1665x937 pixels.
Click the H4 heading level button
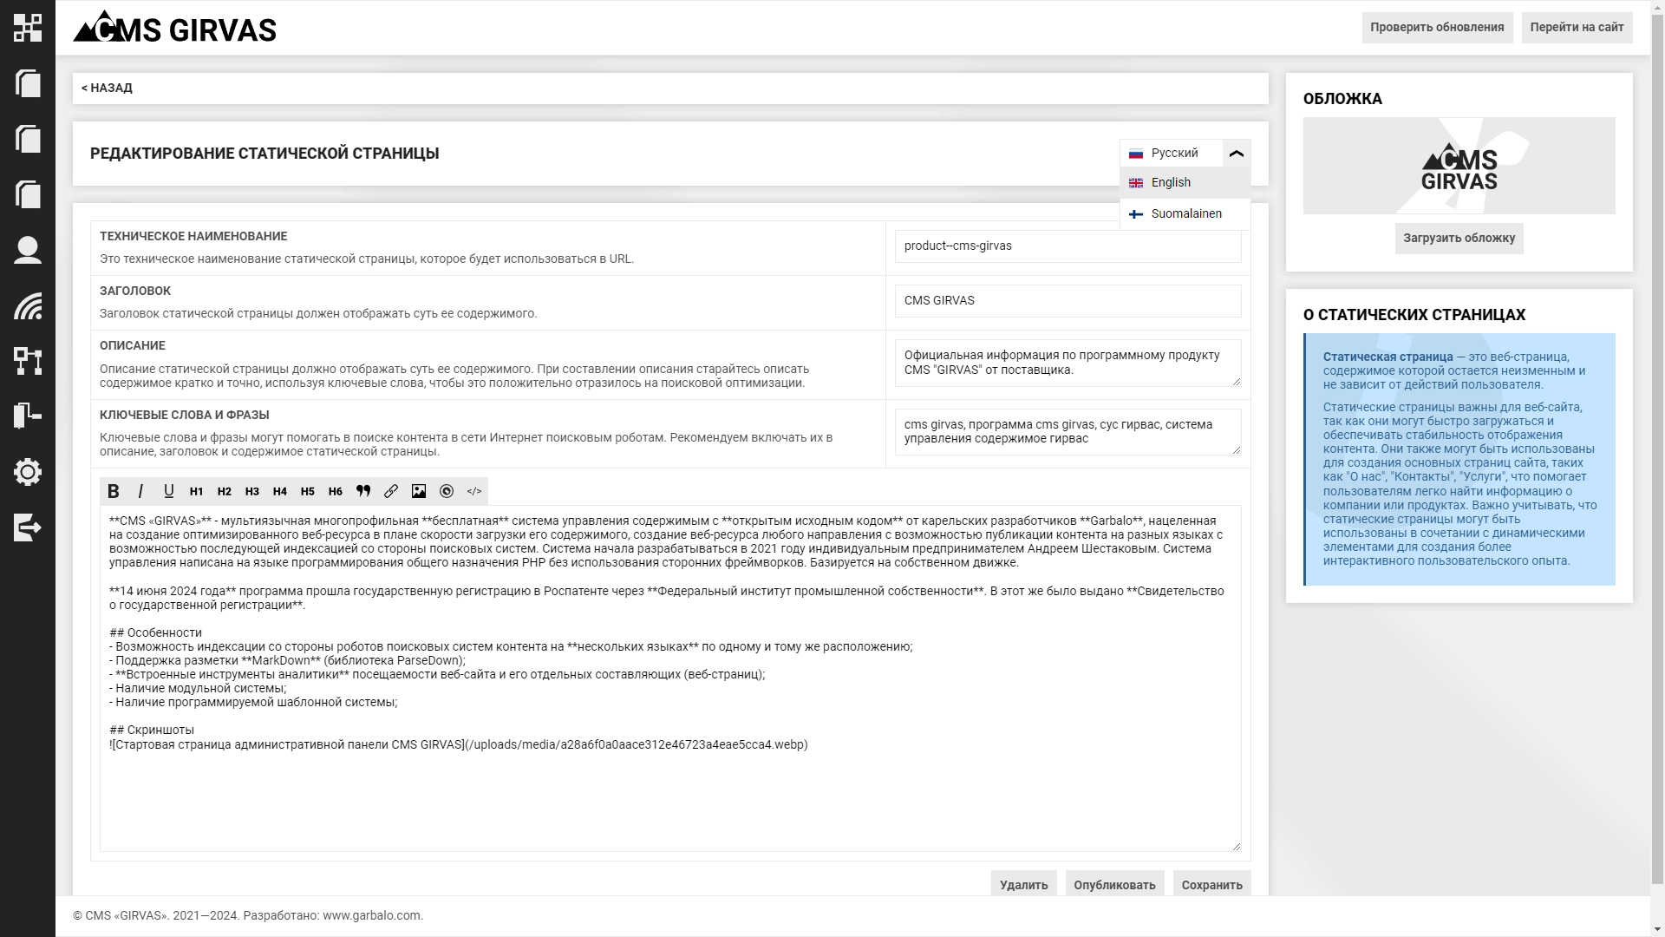tap(280, 491)
